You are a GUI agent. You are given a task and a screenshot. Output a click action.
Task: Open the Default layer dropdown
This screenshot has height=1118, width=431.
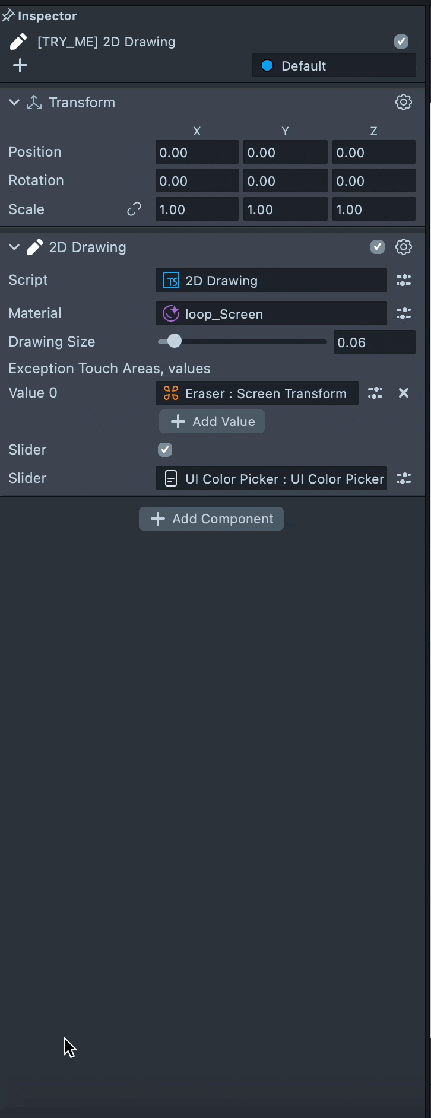pyautogui.click(x=334, y=66)
